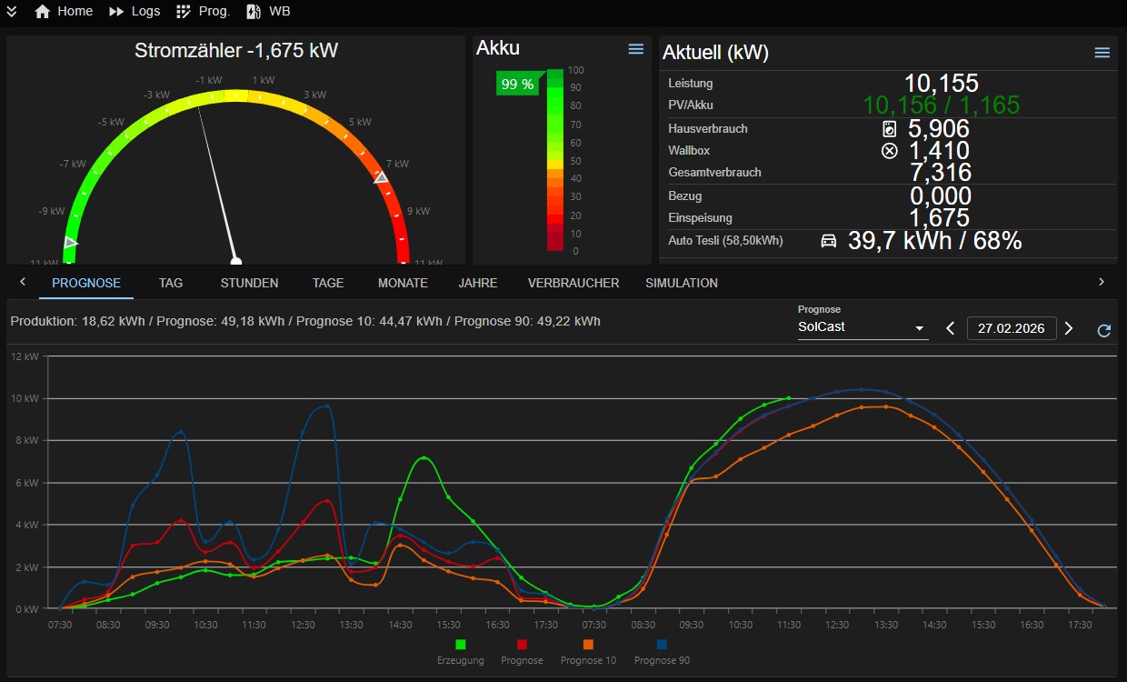Switch to the STUNDEN tab
Image resolution: width=1127 pixels, height=682 pixels.
click(249, 283)
